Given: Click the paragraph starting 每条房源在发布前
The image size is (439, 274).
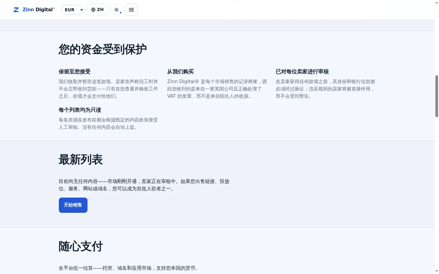Looking at the screenshot, I should pyautogui.click(x=109, y=124).
